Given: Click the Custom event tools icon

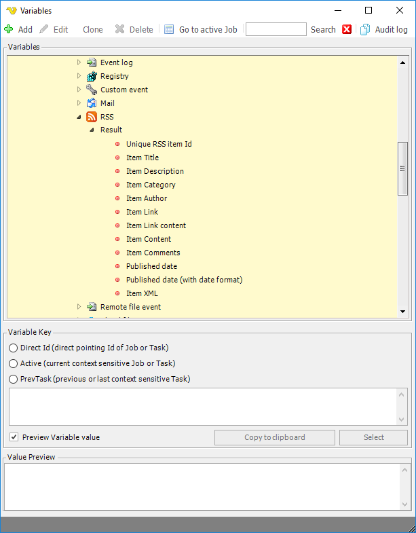Looking at the screenshot, I should (92, 90).
